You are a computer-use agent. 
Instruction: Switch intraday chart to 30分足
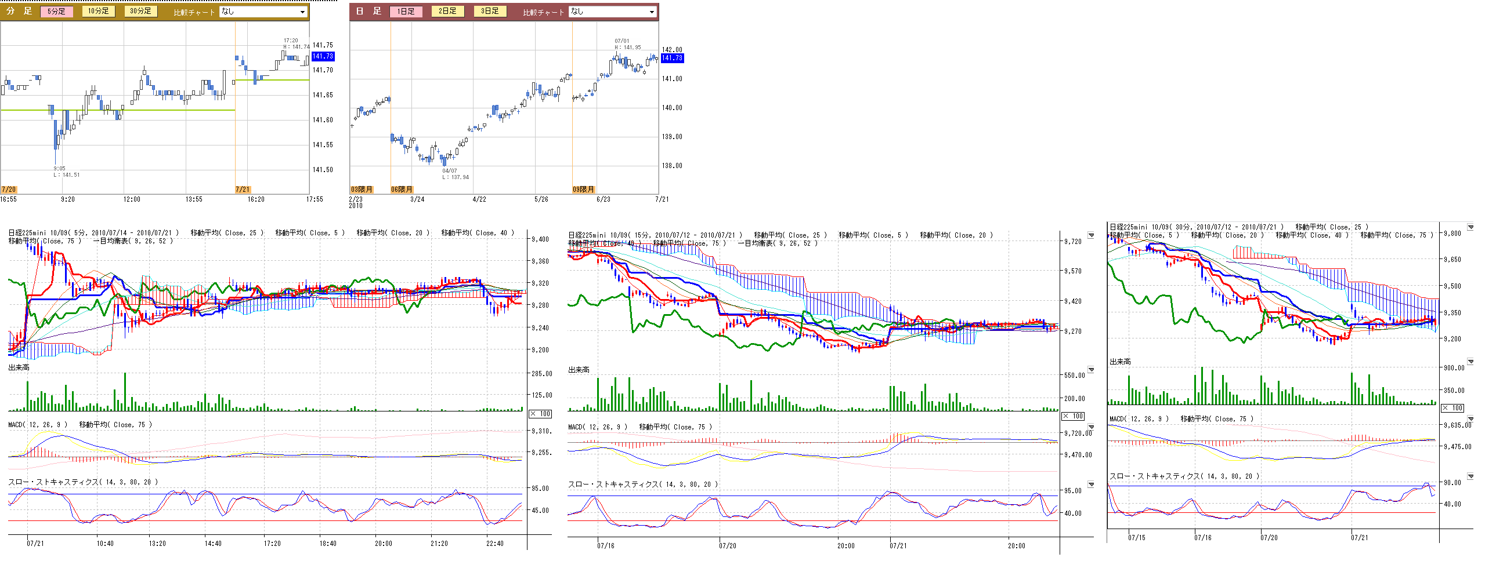pyautogui.click(x=140, y=11)
